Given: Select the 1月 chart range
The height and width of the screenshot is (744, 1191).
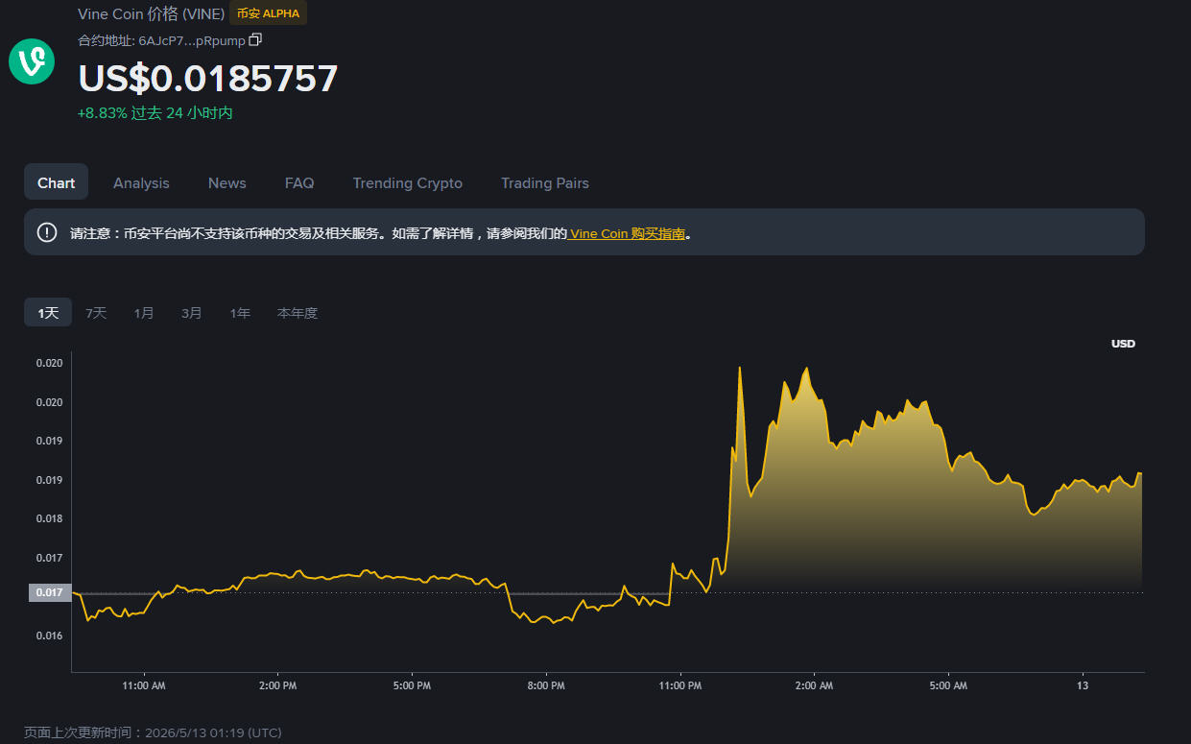Looking at the screenshot, I should point(144,313).
